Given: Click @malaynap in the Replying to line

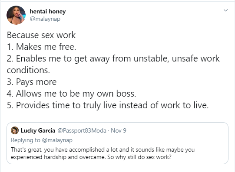Looking at the screenshot, I should pyautogui.click(x=57, y=140).
